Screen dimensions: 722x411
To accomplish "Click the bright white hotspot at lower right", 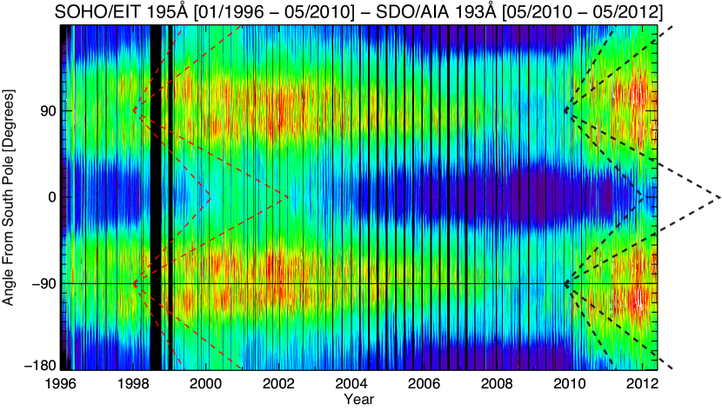I will (x=638, y=302).
